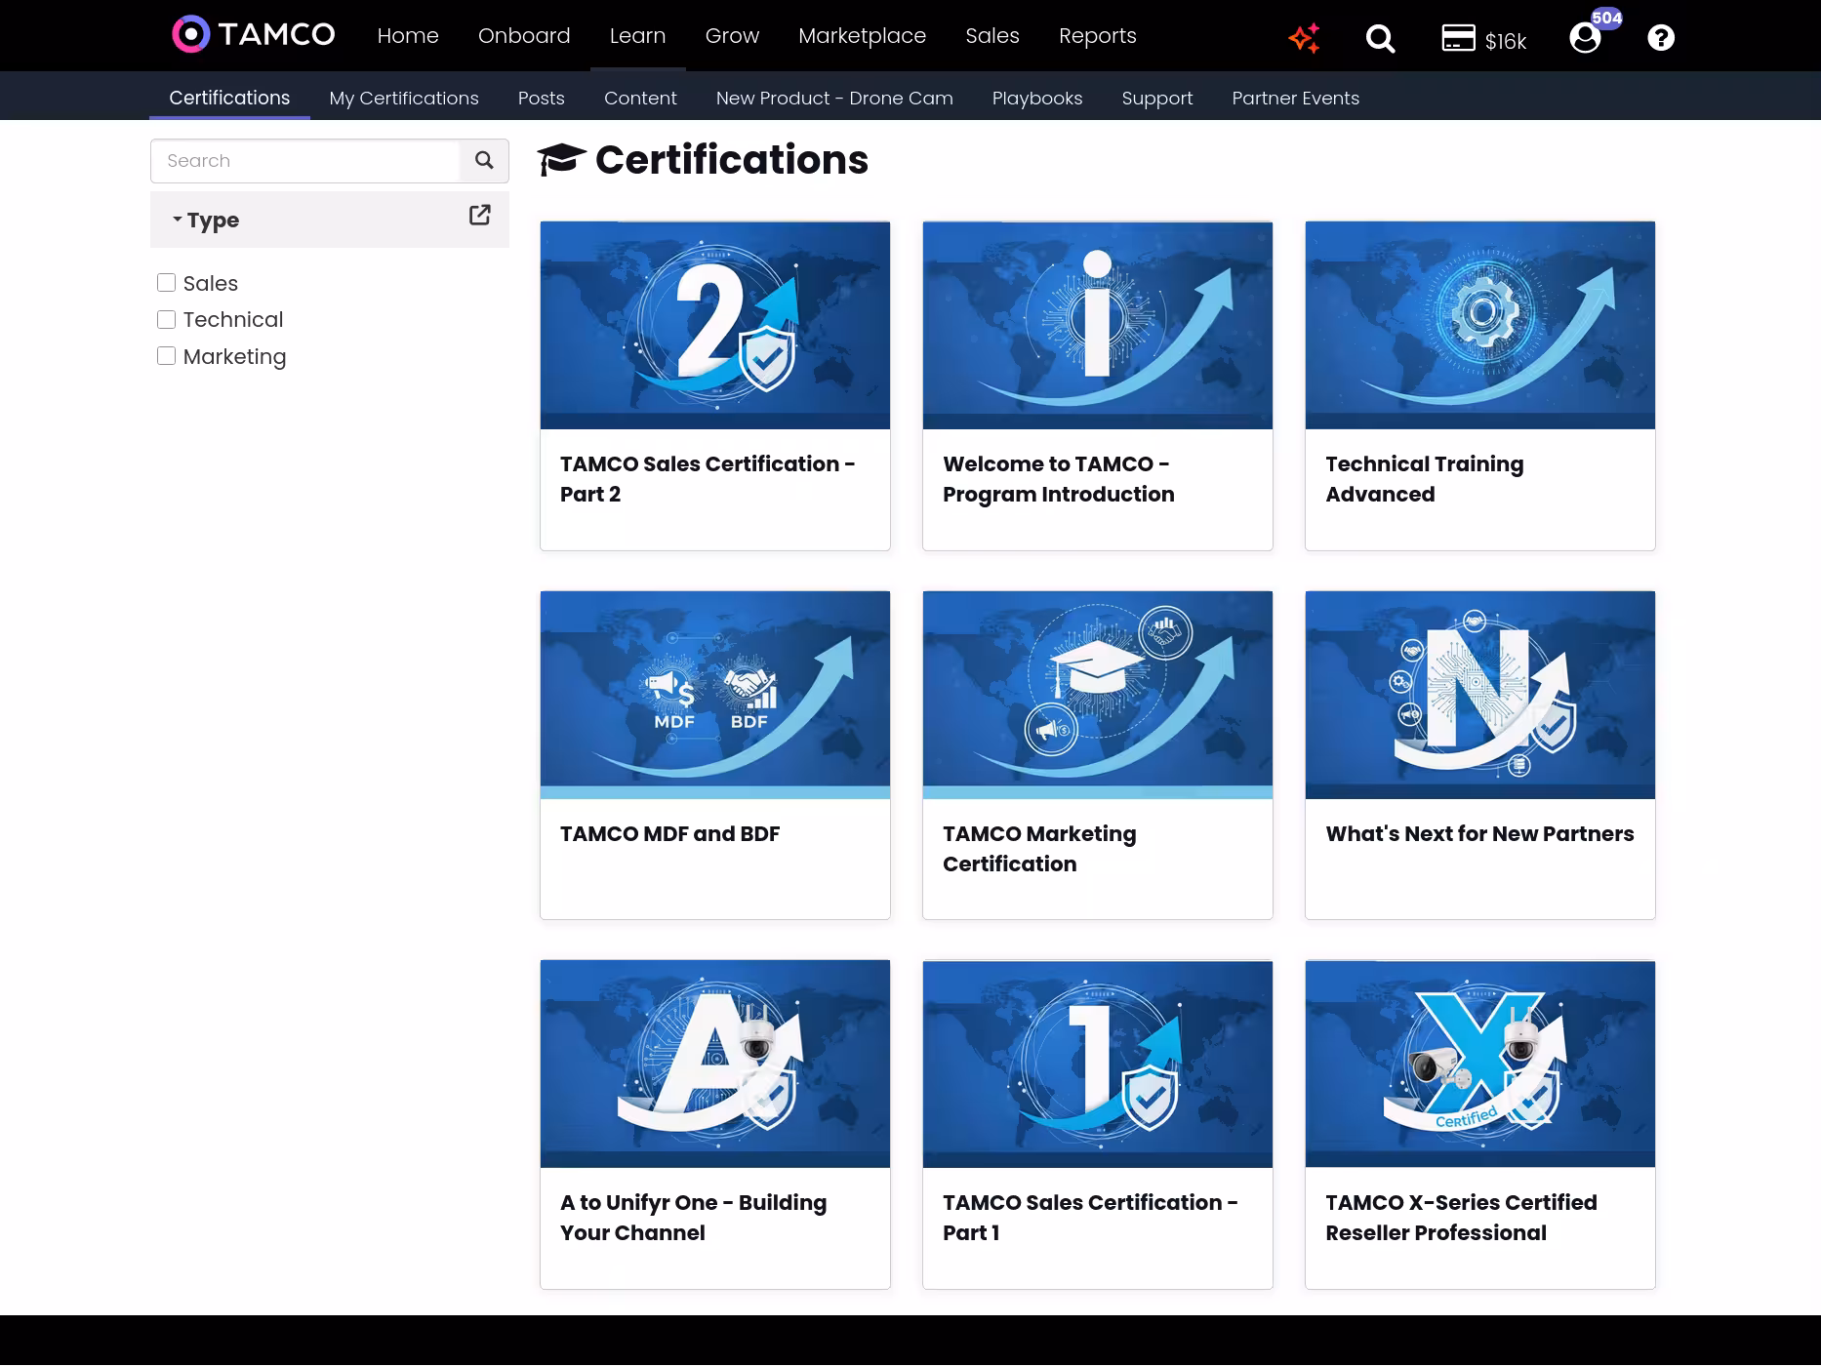The height and width of the screenshot is (1366, 1821).
Task: Click the AI sparkle icon in header
Action: pos(1304,38)
